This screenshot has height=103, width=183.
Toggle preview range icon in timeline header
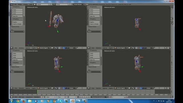(x=41, y=97)
